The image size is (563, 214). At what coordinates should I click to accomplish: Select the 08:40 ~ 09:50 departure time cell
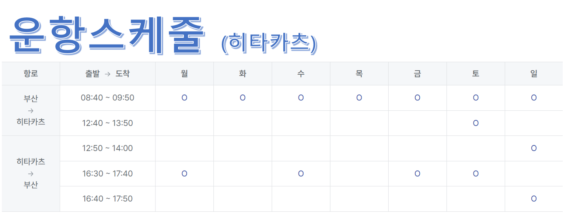(108, 98)
